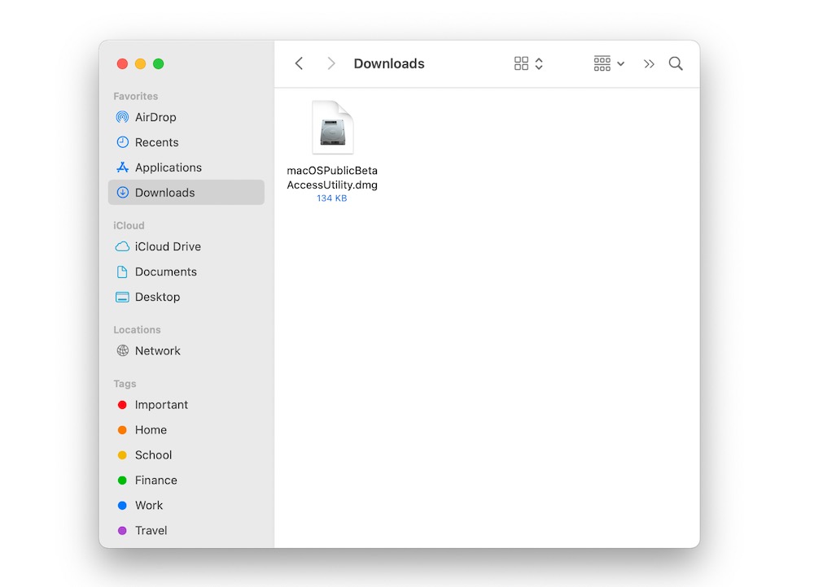This screenshot has height=587, width=814.
Task: Click the blue Work tag
Action: click(149, 506)
